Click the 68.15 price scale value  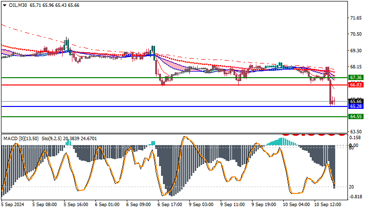click(x=356, y=67)
